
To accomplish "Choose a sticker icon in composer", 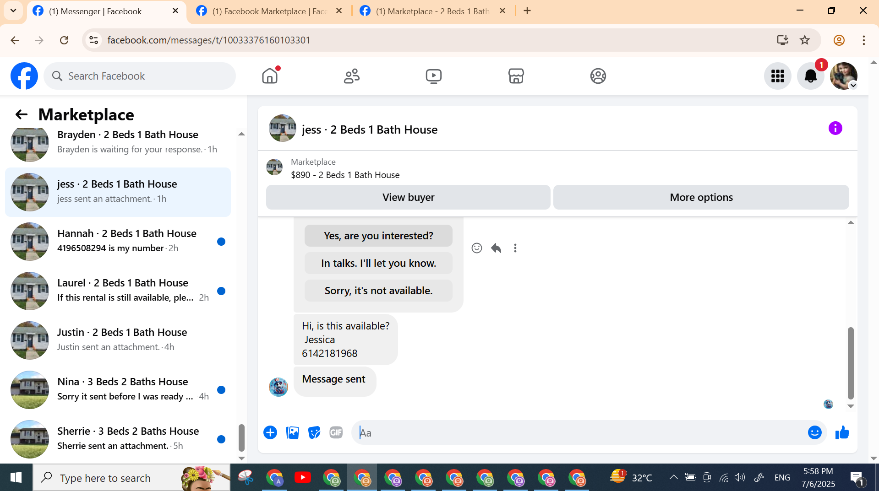I will (314, 432).
